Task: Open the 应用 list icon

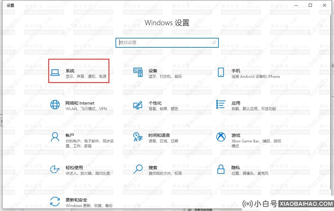Action: click(221, 104)
